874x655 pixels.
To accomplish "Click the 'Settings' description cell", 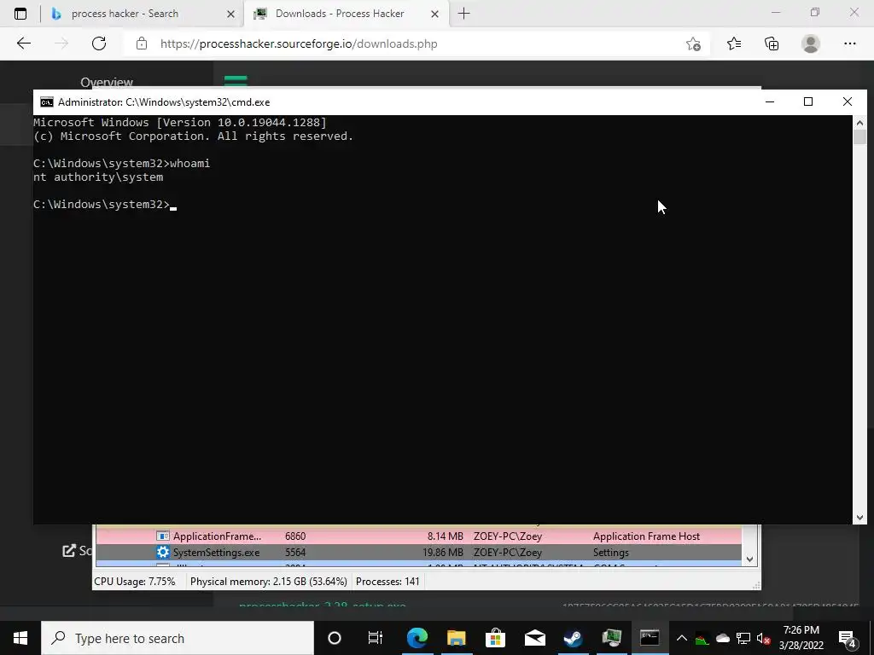I will click(611, 552).
